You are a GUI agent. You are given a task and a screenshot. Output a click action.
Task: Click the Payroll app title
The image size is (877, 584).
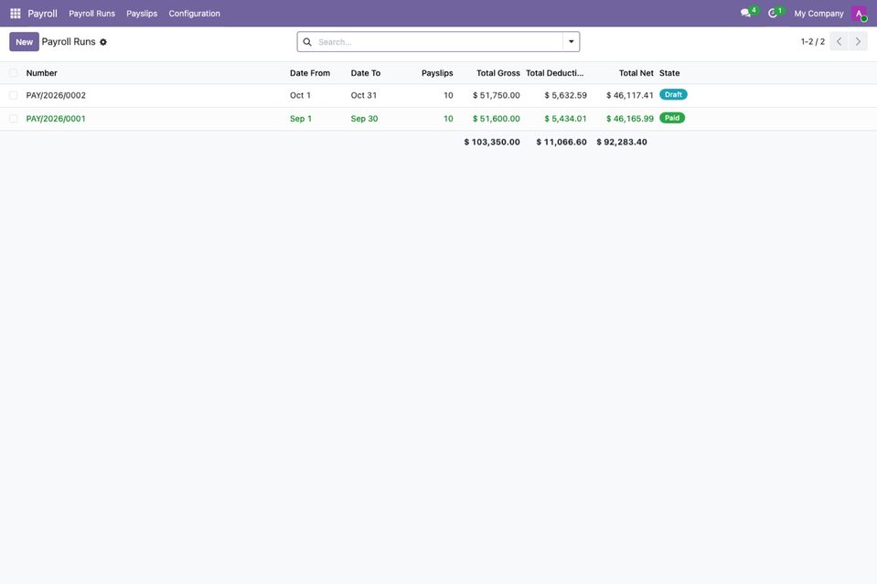coord(42,14)
